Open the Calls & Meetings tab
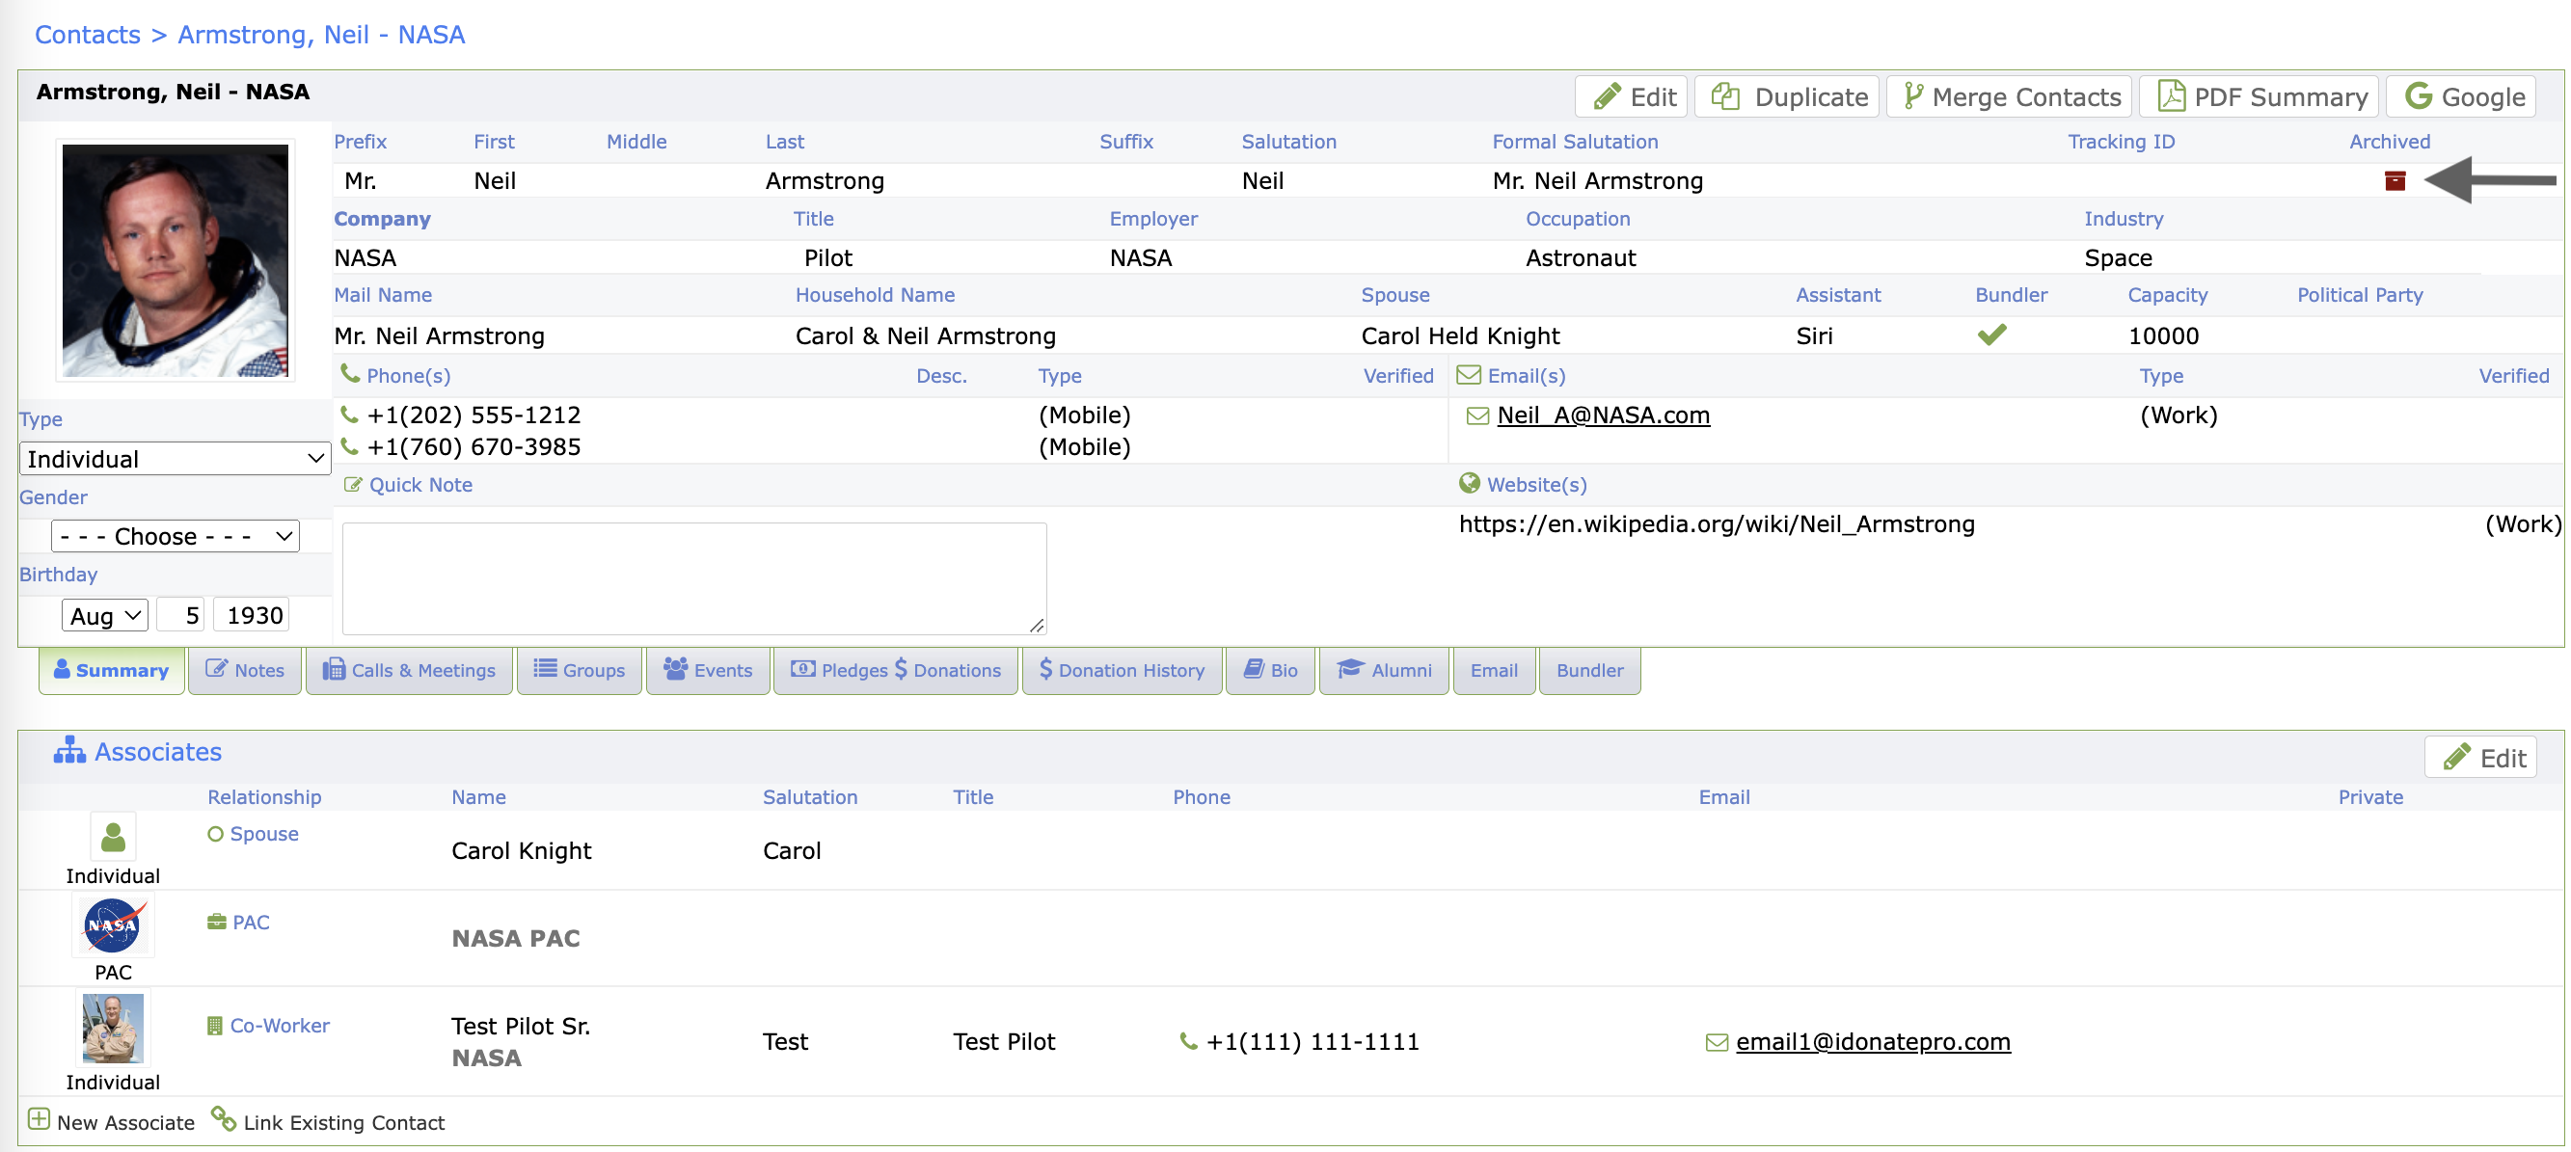The height and width of the screenshot is (1152, 2571). pos(408,670)
